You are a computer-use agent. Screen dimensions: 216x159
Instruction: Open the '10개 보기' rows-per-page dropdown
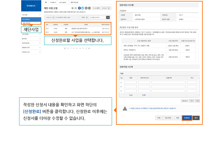(x=50, y=18)
